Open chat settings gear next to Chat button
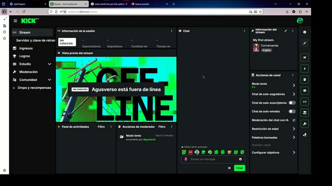 click(229, 168)
